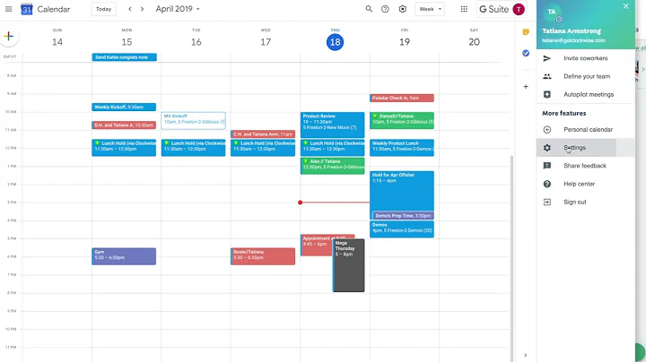Open Google apps grid launcher
The width and height of the screenshot is (646, 362).
tap(464, 9)
